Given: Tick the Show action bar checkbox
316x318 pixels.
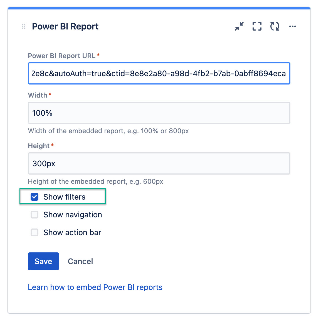Looking at the screenshot, I should [x=34, y=232].
